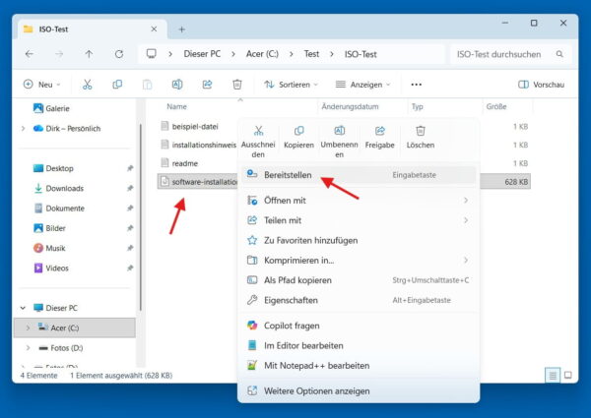Click the Delete trash icon in the toolbar
This screenshot has height=418, width=591.
click(237, 85)
